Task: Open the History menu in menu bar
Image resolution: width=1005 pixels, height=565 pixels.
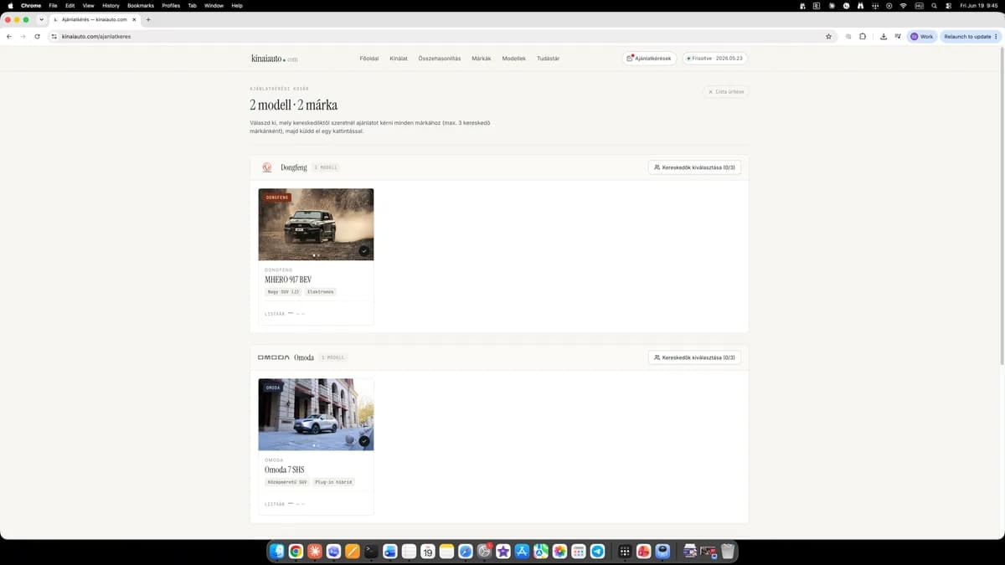Action: pyautogui.click(x=111, y=5)
